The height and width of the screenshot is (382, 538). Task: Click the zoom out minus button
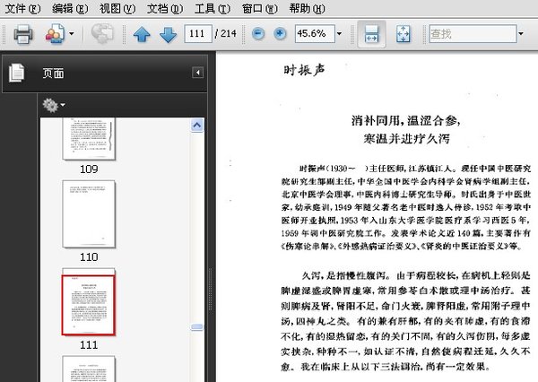[x=258, y=34]
